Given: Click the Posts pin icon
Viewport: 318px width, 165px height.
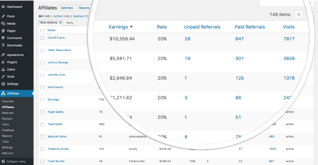Looking at the screenshot, I should pos(3,16).
